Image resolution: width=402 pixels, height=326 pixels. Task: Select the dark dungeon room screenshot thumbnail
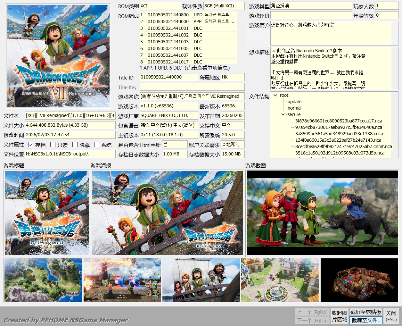359,280
